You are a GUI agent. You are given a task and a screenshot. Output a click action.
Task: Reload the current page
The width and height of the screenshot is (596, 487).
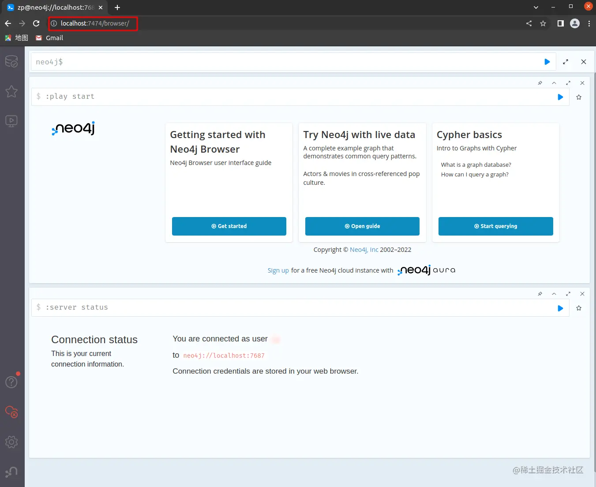click(x=36, y=23)
